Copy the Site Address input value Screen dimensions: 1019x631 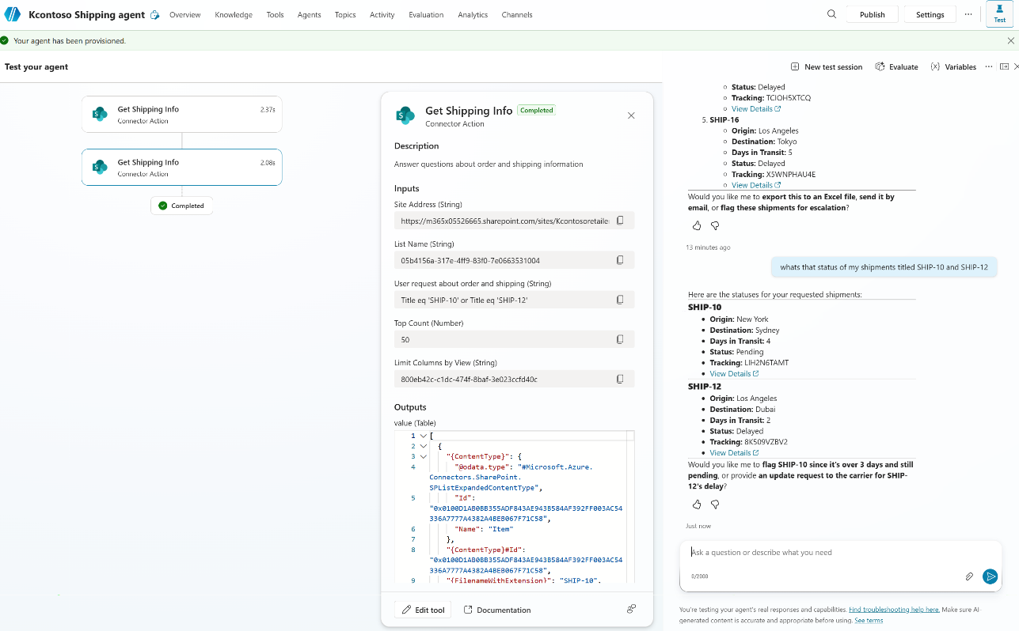pyautogui.click(x=620, y=221)
